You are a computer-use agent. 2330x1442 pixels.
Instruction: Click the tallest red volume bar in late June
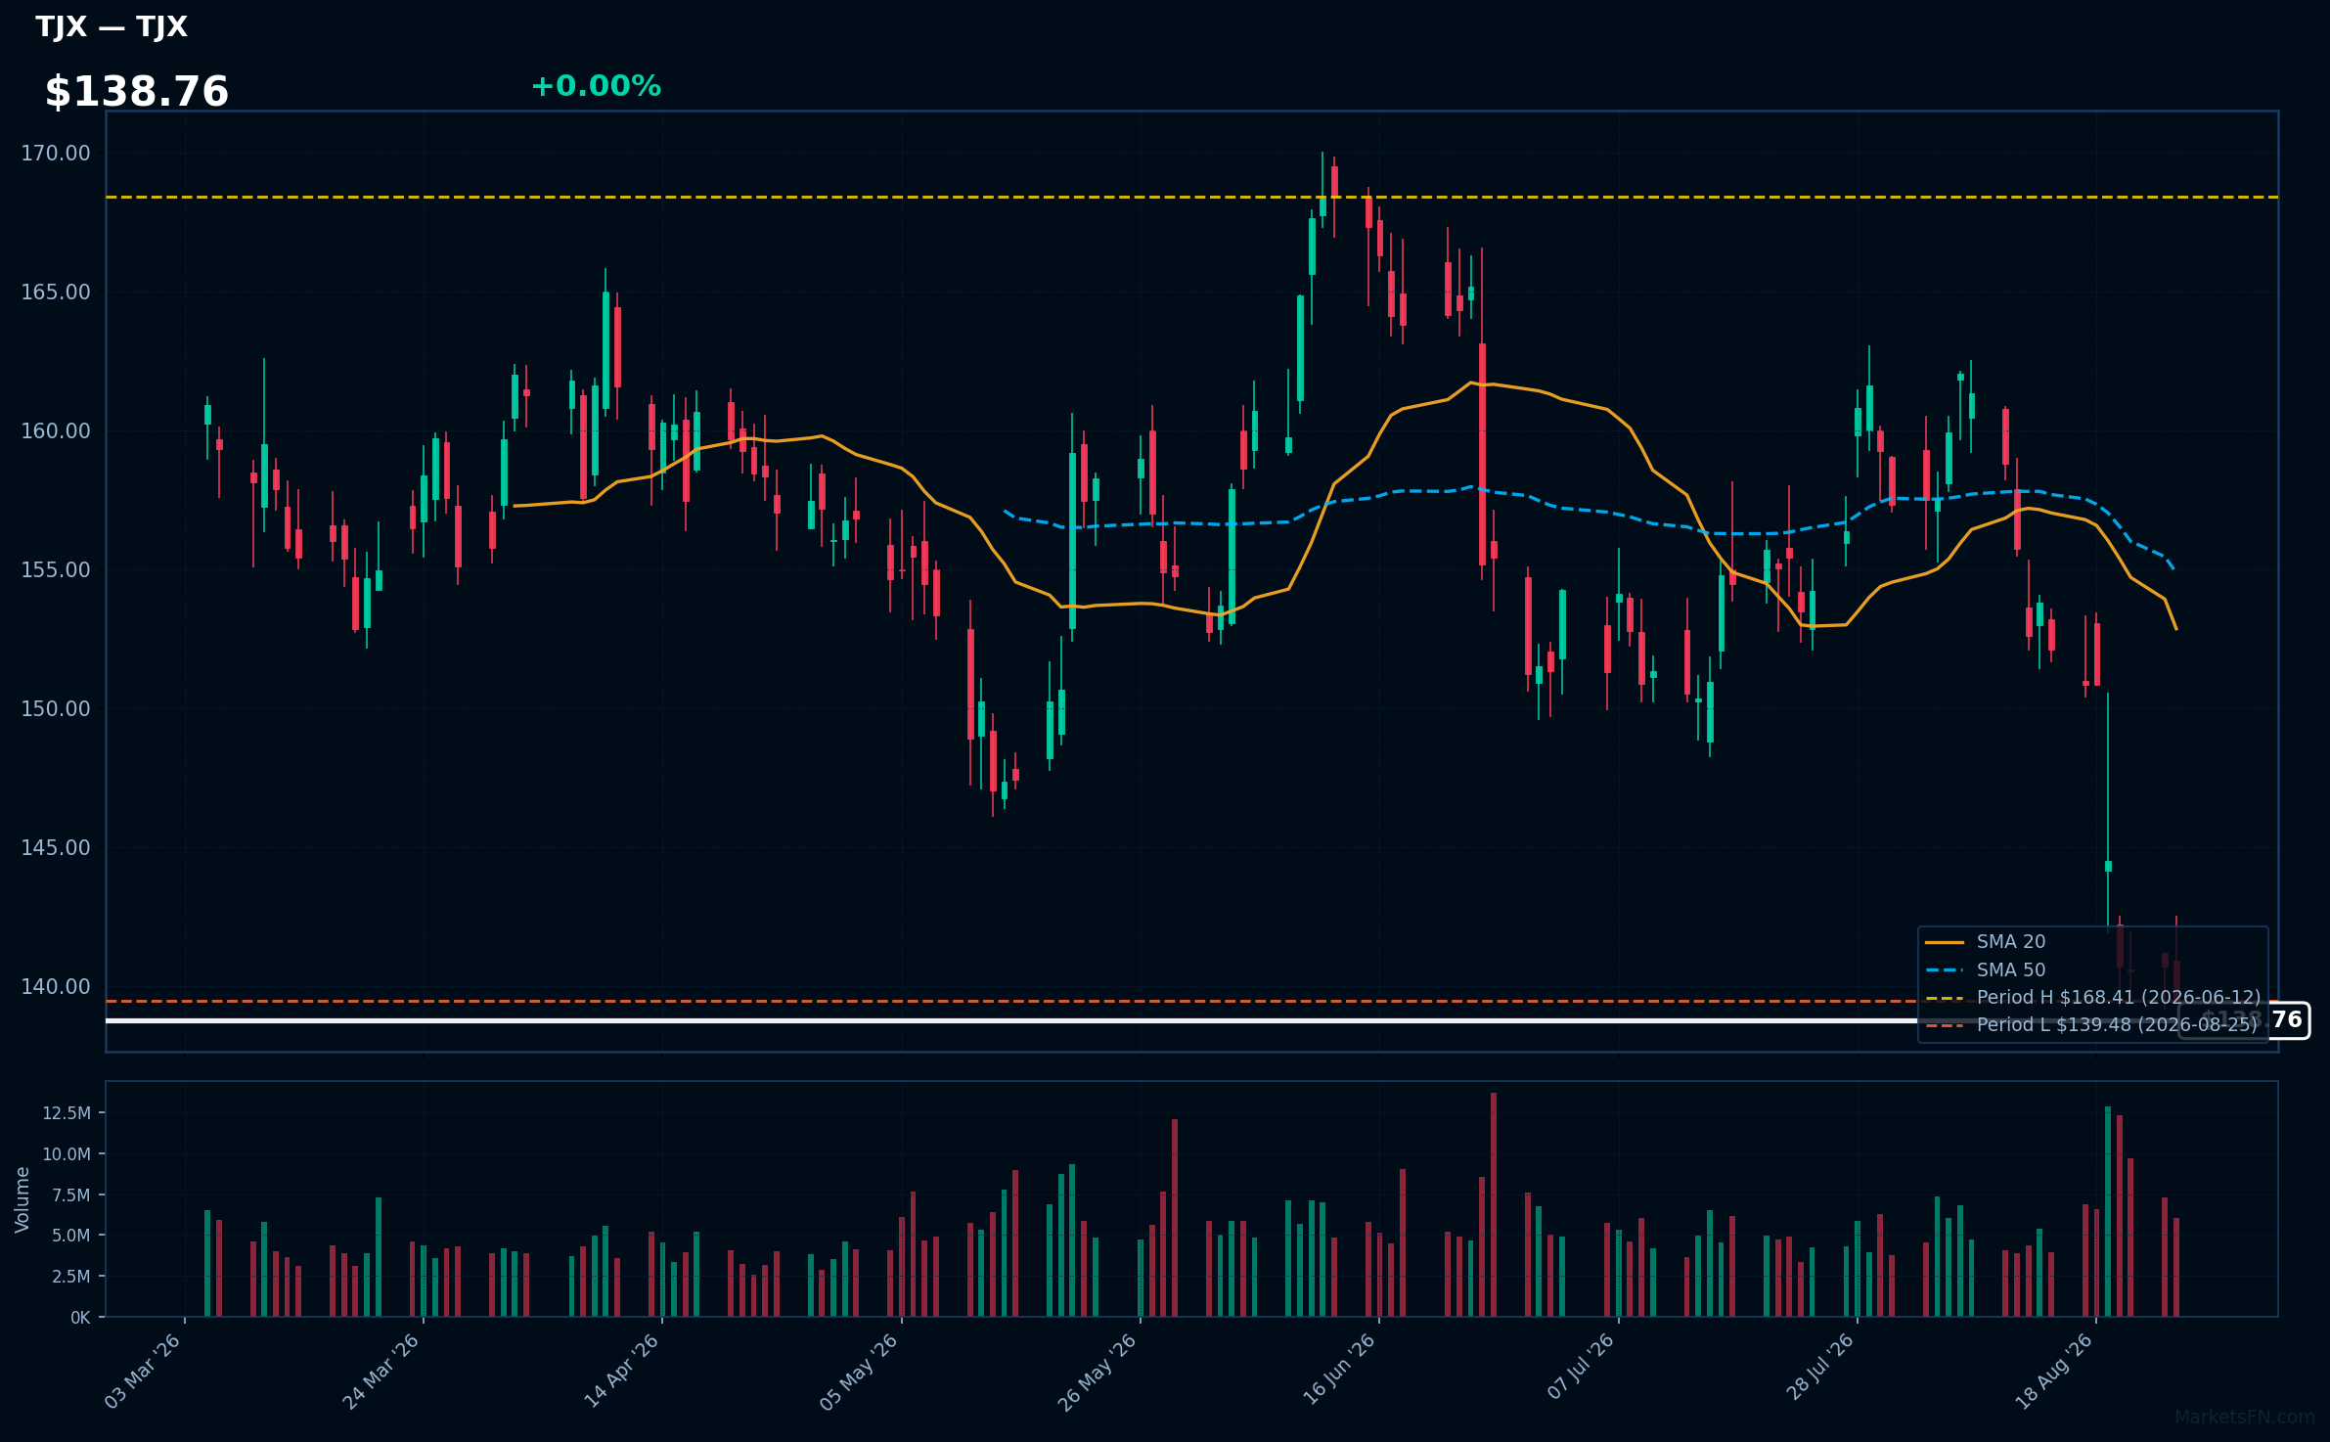click(1494, 1204)
